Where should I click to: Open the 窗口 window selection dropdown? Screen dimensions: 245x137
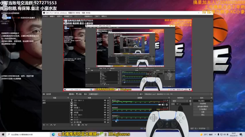(178, 94)
